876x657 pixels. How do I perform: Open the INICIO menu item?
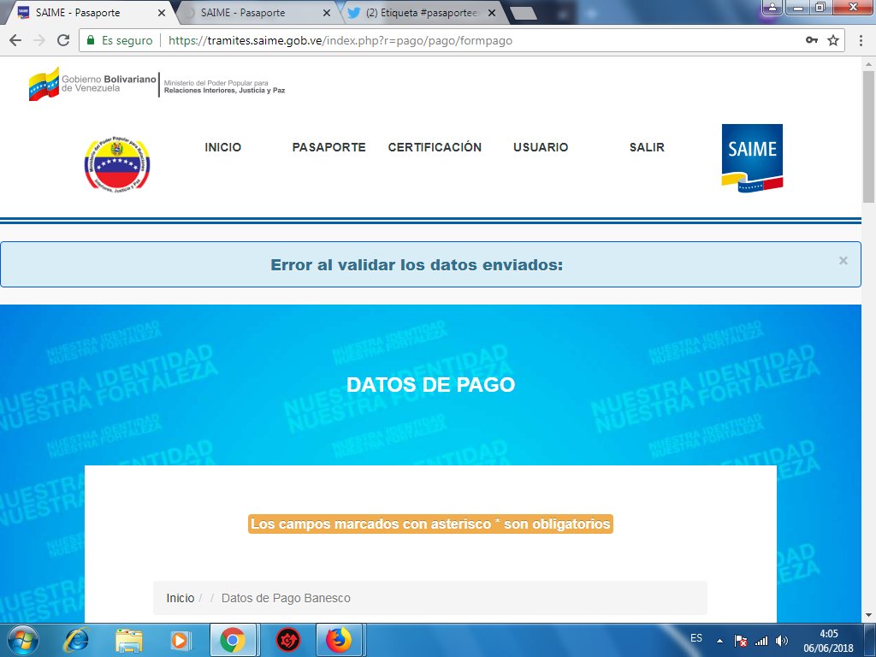[x=223, y=147]
